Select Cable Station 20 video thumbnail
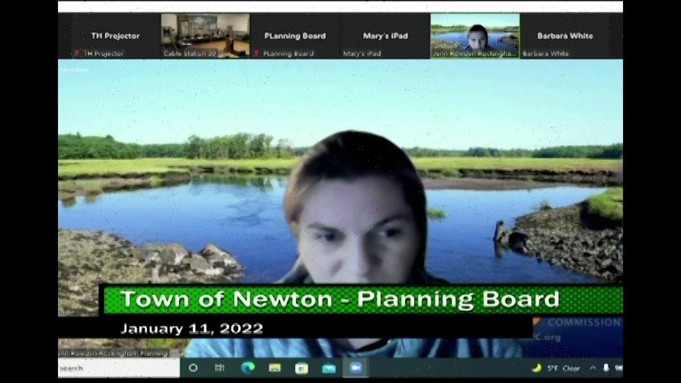Viewport: 681px width, 383px height. point(205,36)
